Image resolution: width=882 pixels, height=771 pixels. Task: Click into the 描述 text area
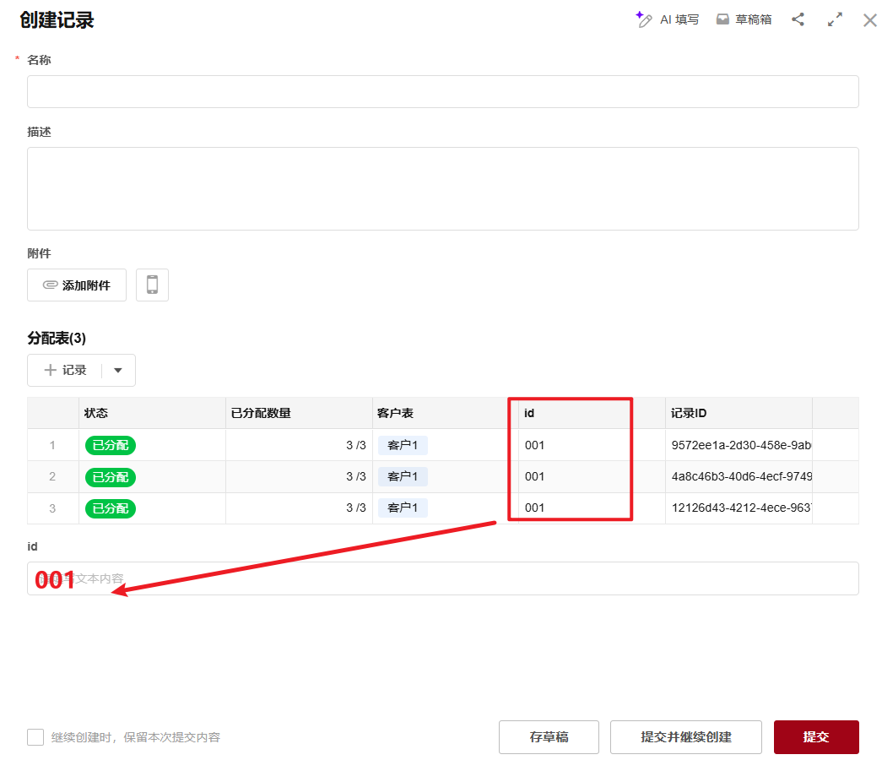point(442,188)
